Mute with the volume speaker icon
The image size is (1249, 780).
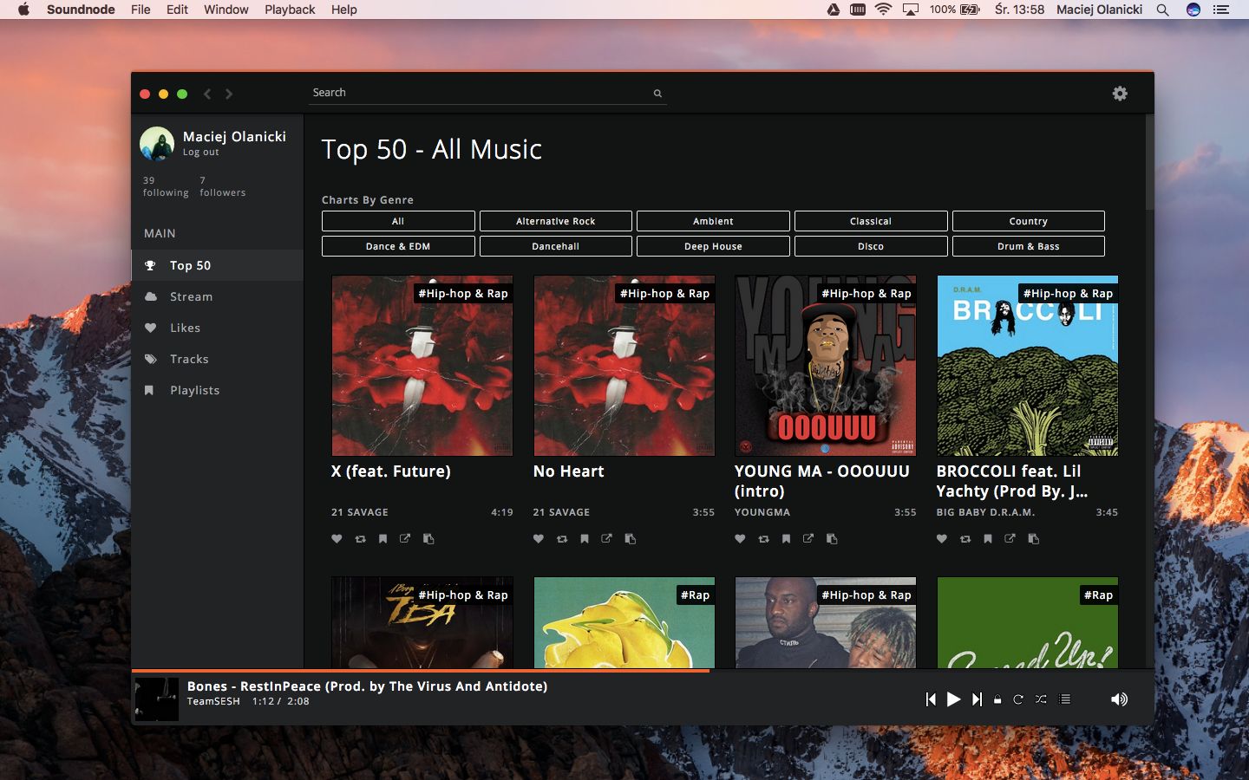coord(1120,699)
